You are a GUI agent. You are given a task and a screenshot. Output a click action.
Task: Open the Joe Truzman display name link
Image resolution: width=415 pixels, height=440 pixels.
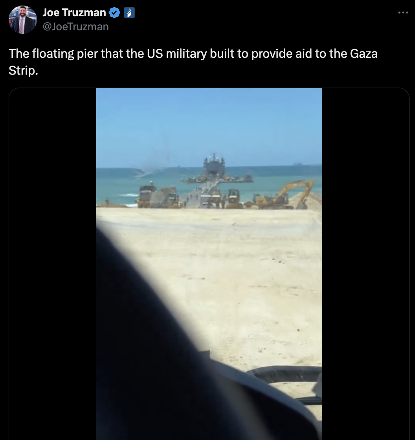point(74,13)
